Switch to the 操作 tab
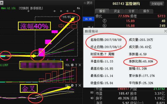Image resolution: width=167 pixels, height=104 pixels. 146,11
